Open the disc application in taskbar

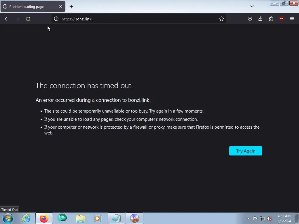[x=135, y=218]
